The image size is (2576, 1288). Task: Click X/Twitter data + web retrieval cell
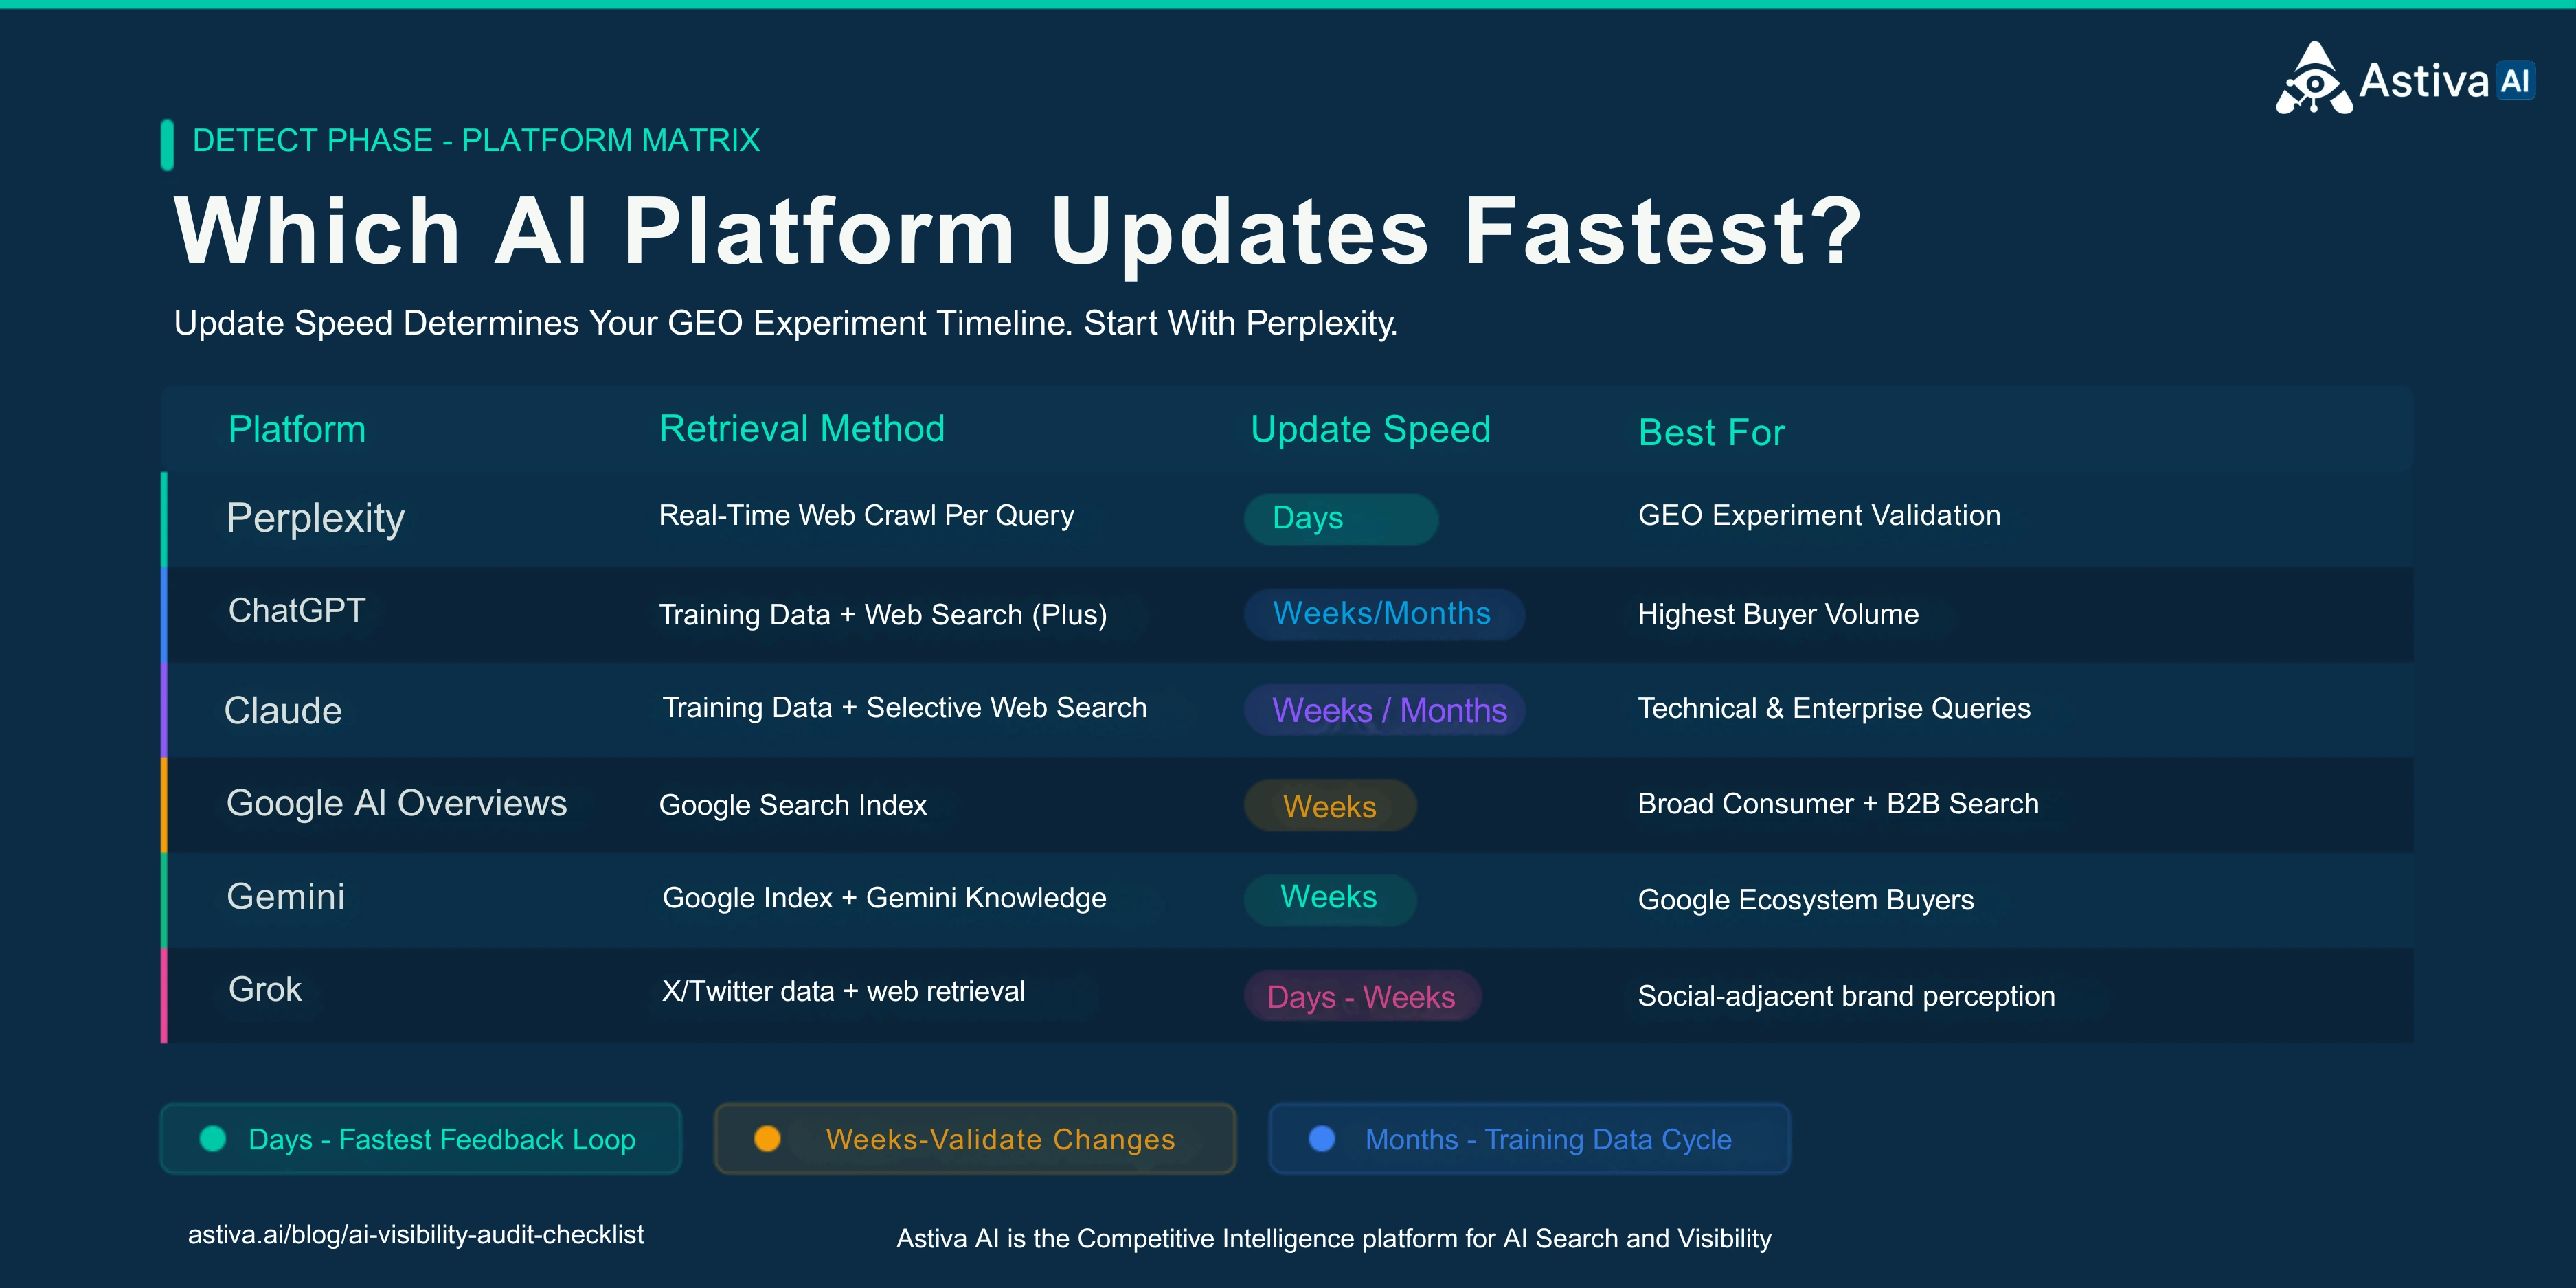(x=843, y=991)
